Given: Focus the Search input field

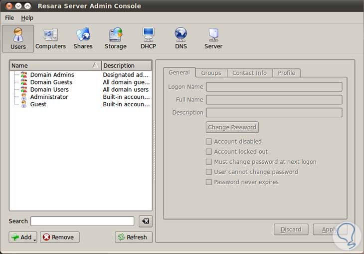Looking at the screenshot, I should (82, 221).
